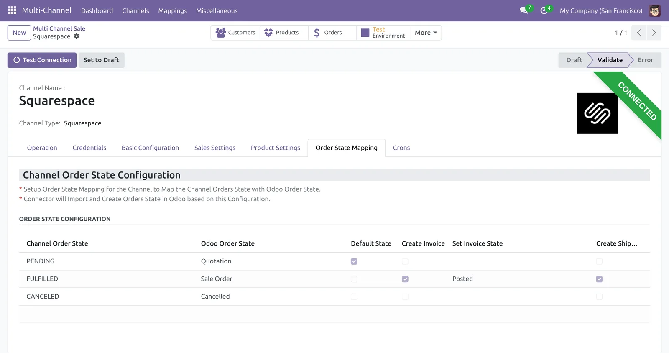669x353 pixels.
Task: Select the Order State Mapping tab
Action: point(347,148)
